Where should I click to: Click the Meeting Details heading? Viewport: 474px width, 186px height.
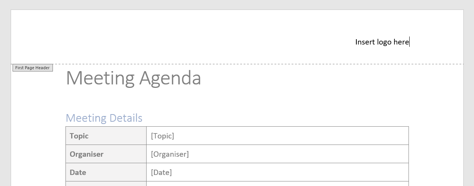(104, 118)
